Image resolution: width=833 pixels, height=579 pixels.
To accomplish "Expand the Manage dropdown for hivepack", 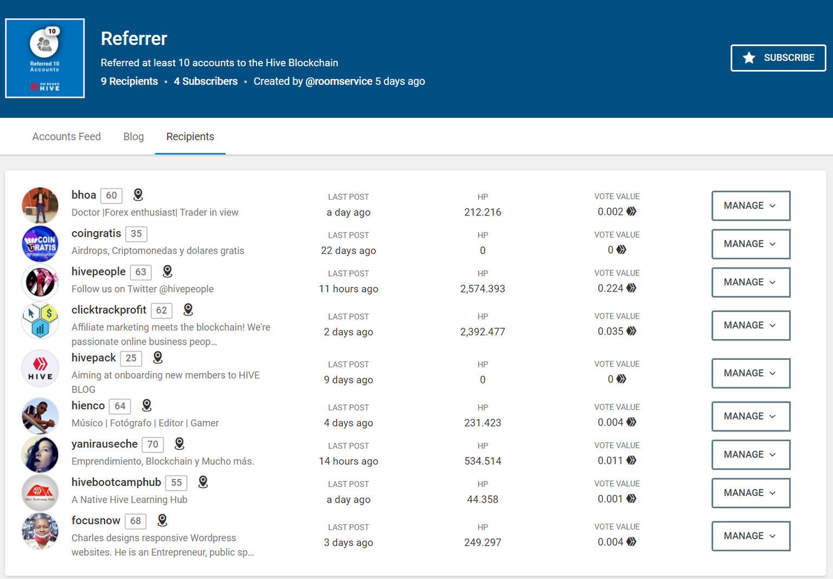I will [751, 373].
